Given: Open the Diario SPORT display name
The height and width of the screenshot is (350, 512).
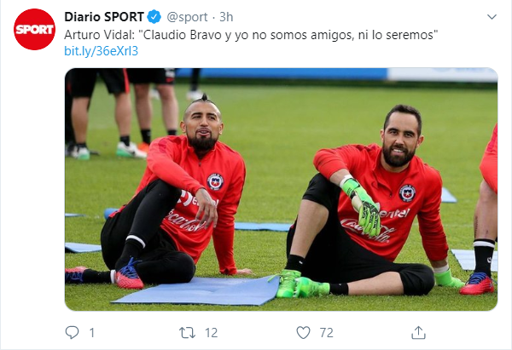Looking at the screenshot, I should coord(104,17).
